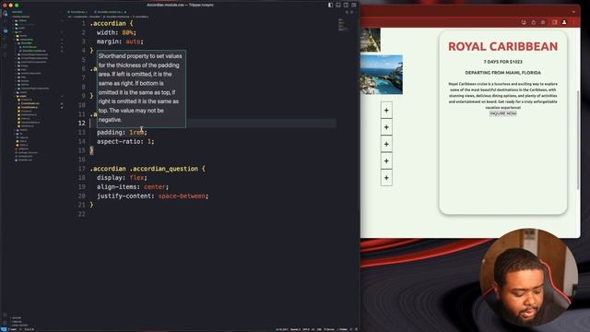
Task: Toggle the secondary sidebar layout icon in VS Code
Action: [347, 5]
